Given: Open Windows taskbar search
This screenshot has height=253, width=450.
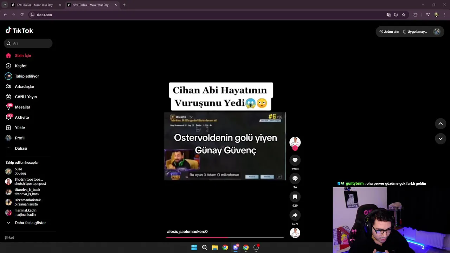Looking at the screenshot, I should coord(204,247).
